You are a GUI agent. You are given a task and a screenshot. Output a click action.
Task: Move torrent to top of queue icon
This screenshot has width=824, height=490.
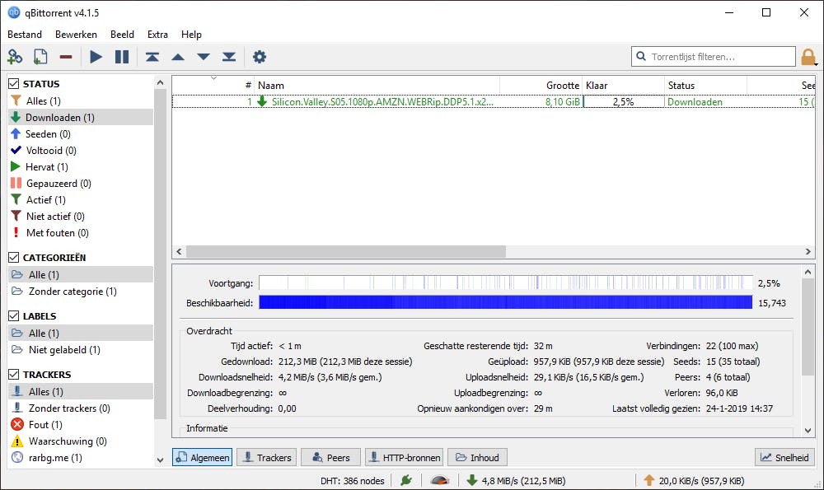coord(152,57)
